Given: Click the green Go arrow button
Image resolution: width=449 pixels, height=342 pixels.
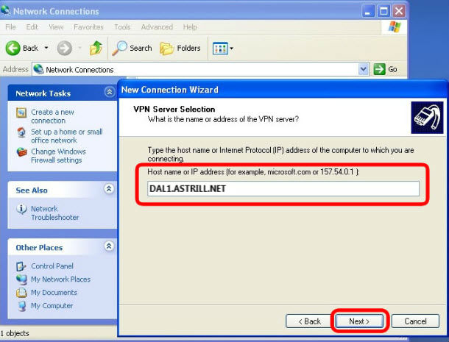Looking at the screenshot, I should (379, 69).
